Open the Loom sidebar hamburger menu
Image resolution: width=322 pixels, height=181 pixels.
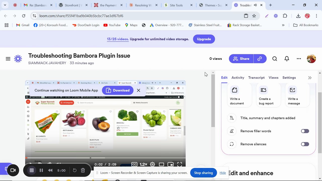[x=8, y=59]
